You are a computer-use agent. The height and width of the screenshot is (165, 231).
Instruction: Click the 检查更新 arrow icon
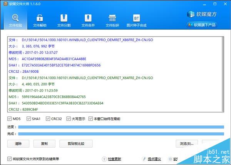coord(104,159)
